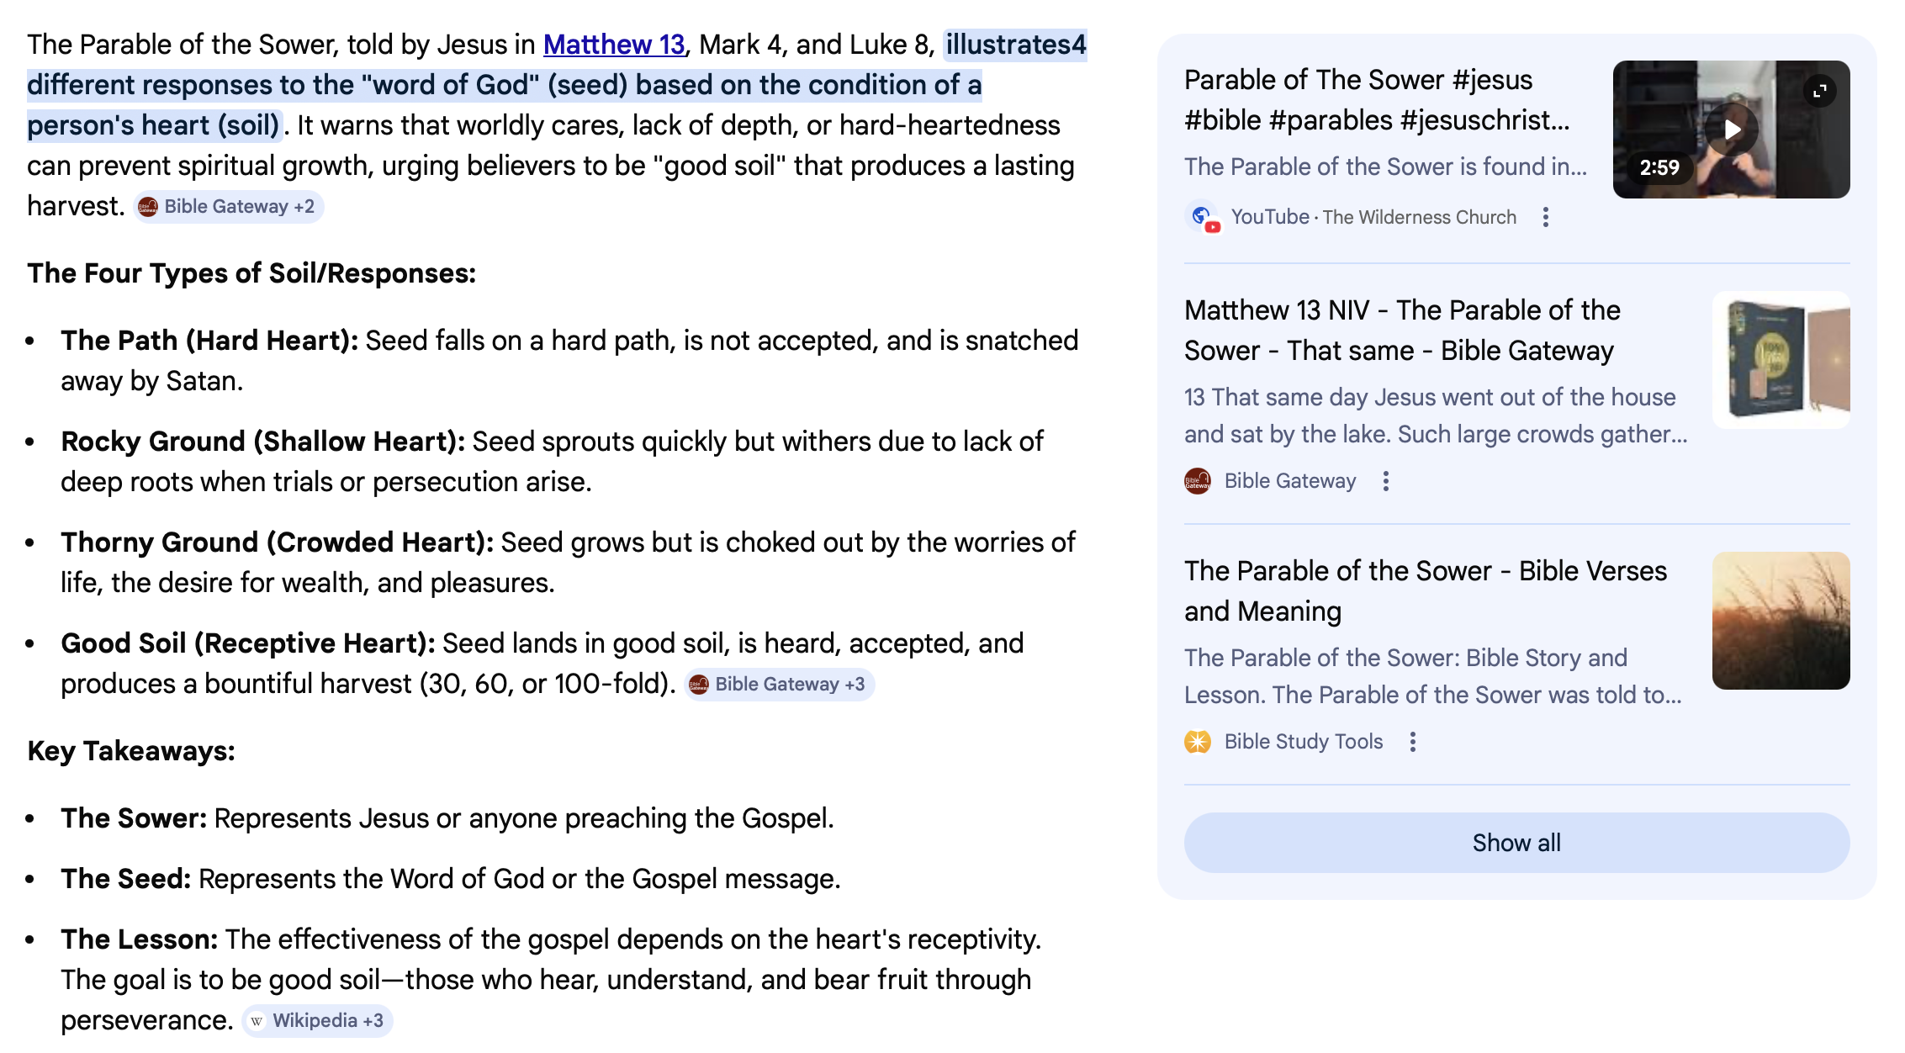Click the YouTube source icon
This screenshot has height=1053, width=1905.
(x=1203, y=218)
